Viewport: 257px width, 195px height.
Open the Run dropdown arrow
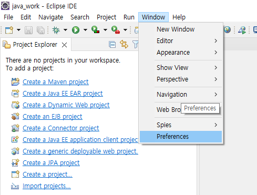point(85,30)
